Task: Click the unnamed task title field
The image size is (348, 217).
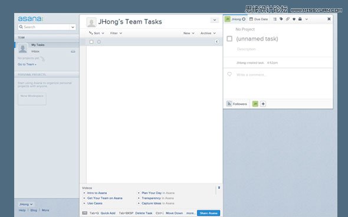Action: click(x=257, y=39)
